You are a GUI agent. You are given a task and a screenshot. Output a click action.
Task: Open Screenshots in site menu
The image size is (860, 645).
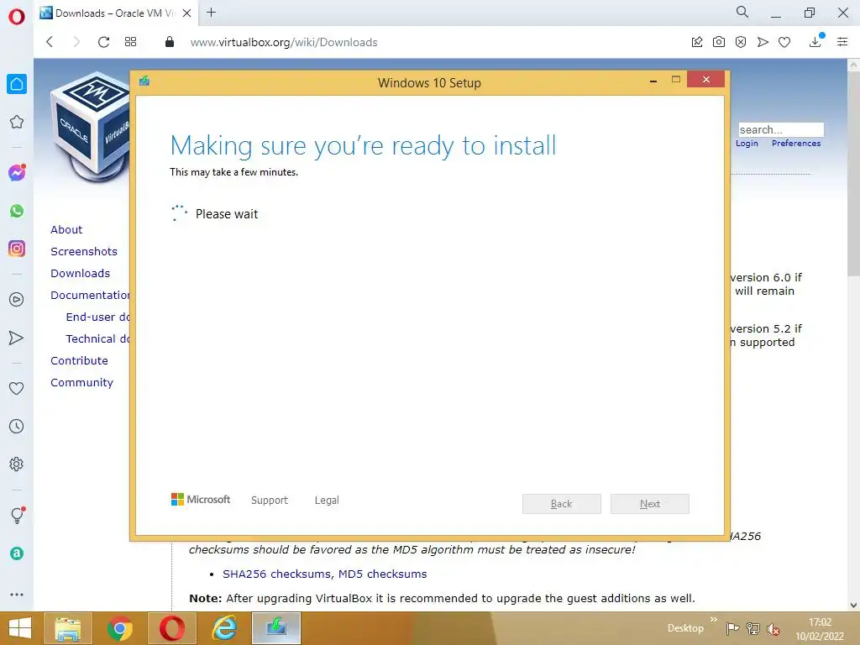(x=84, y=252)
